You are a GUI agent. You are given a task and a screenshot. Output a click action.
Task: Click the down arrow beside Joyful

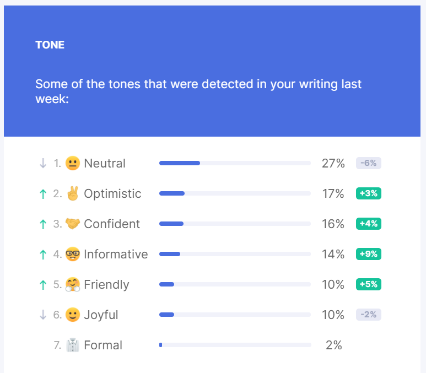[x=43, y=315]
